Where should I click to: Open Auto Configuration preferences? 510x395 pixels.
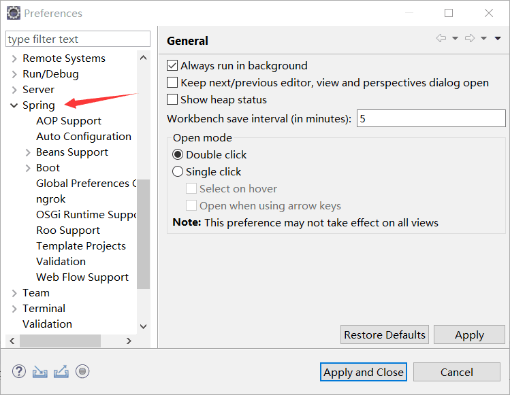point(84,137)
